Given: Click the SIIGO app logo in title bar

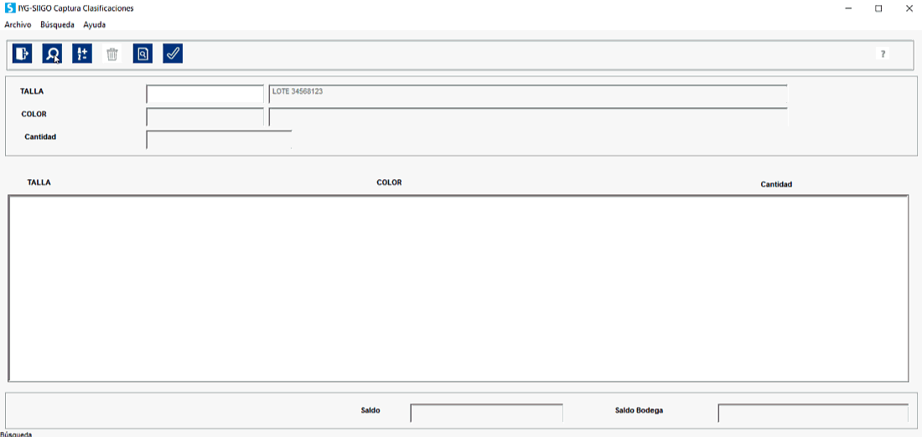Looking at the screenshot, I should [x=10, y=9].
